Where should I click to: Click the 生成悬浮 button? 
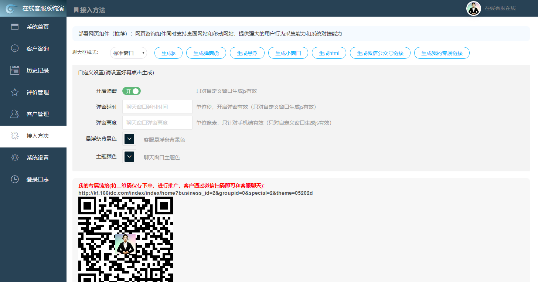(x=247, y=53)
